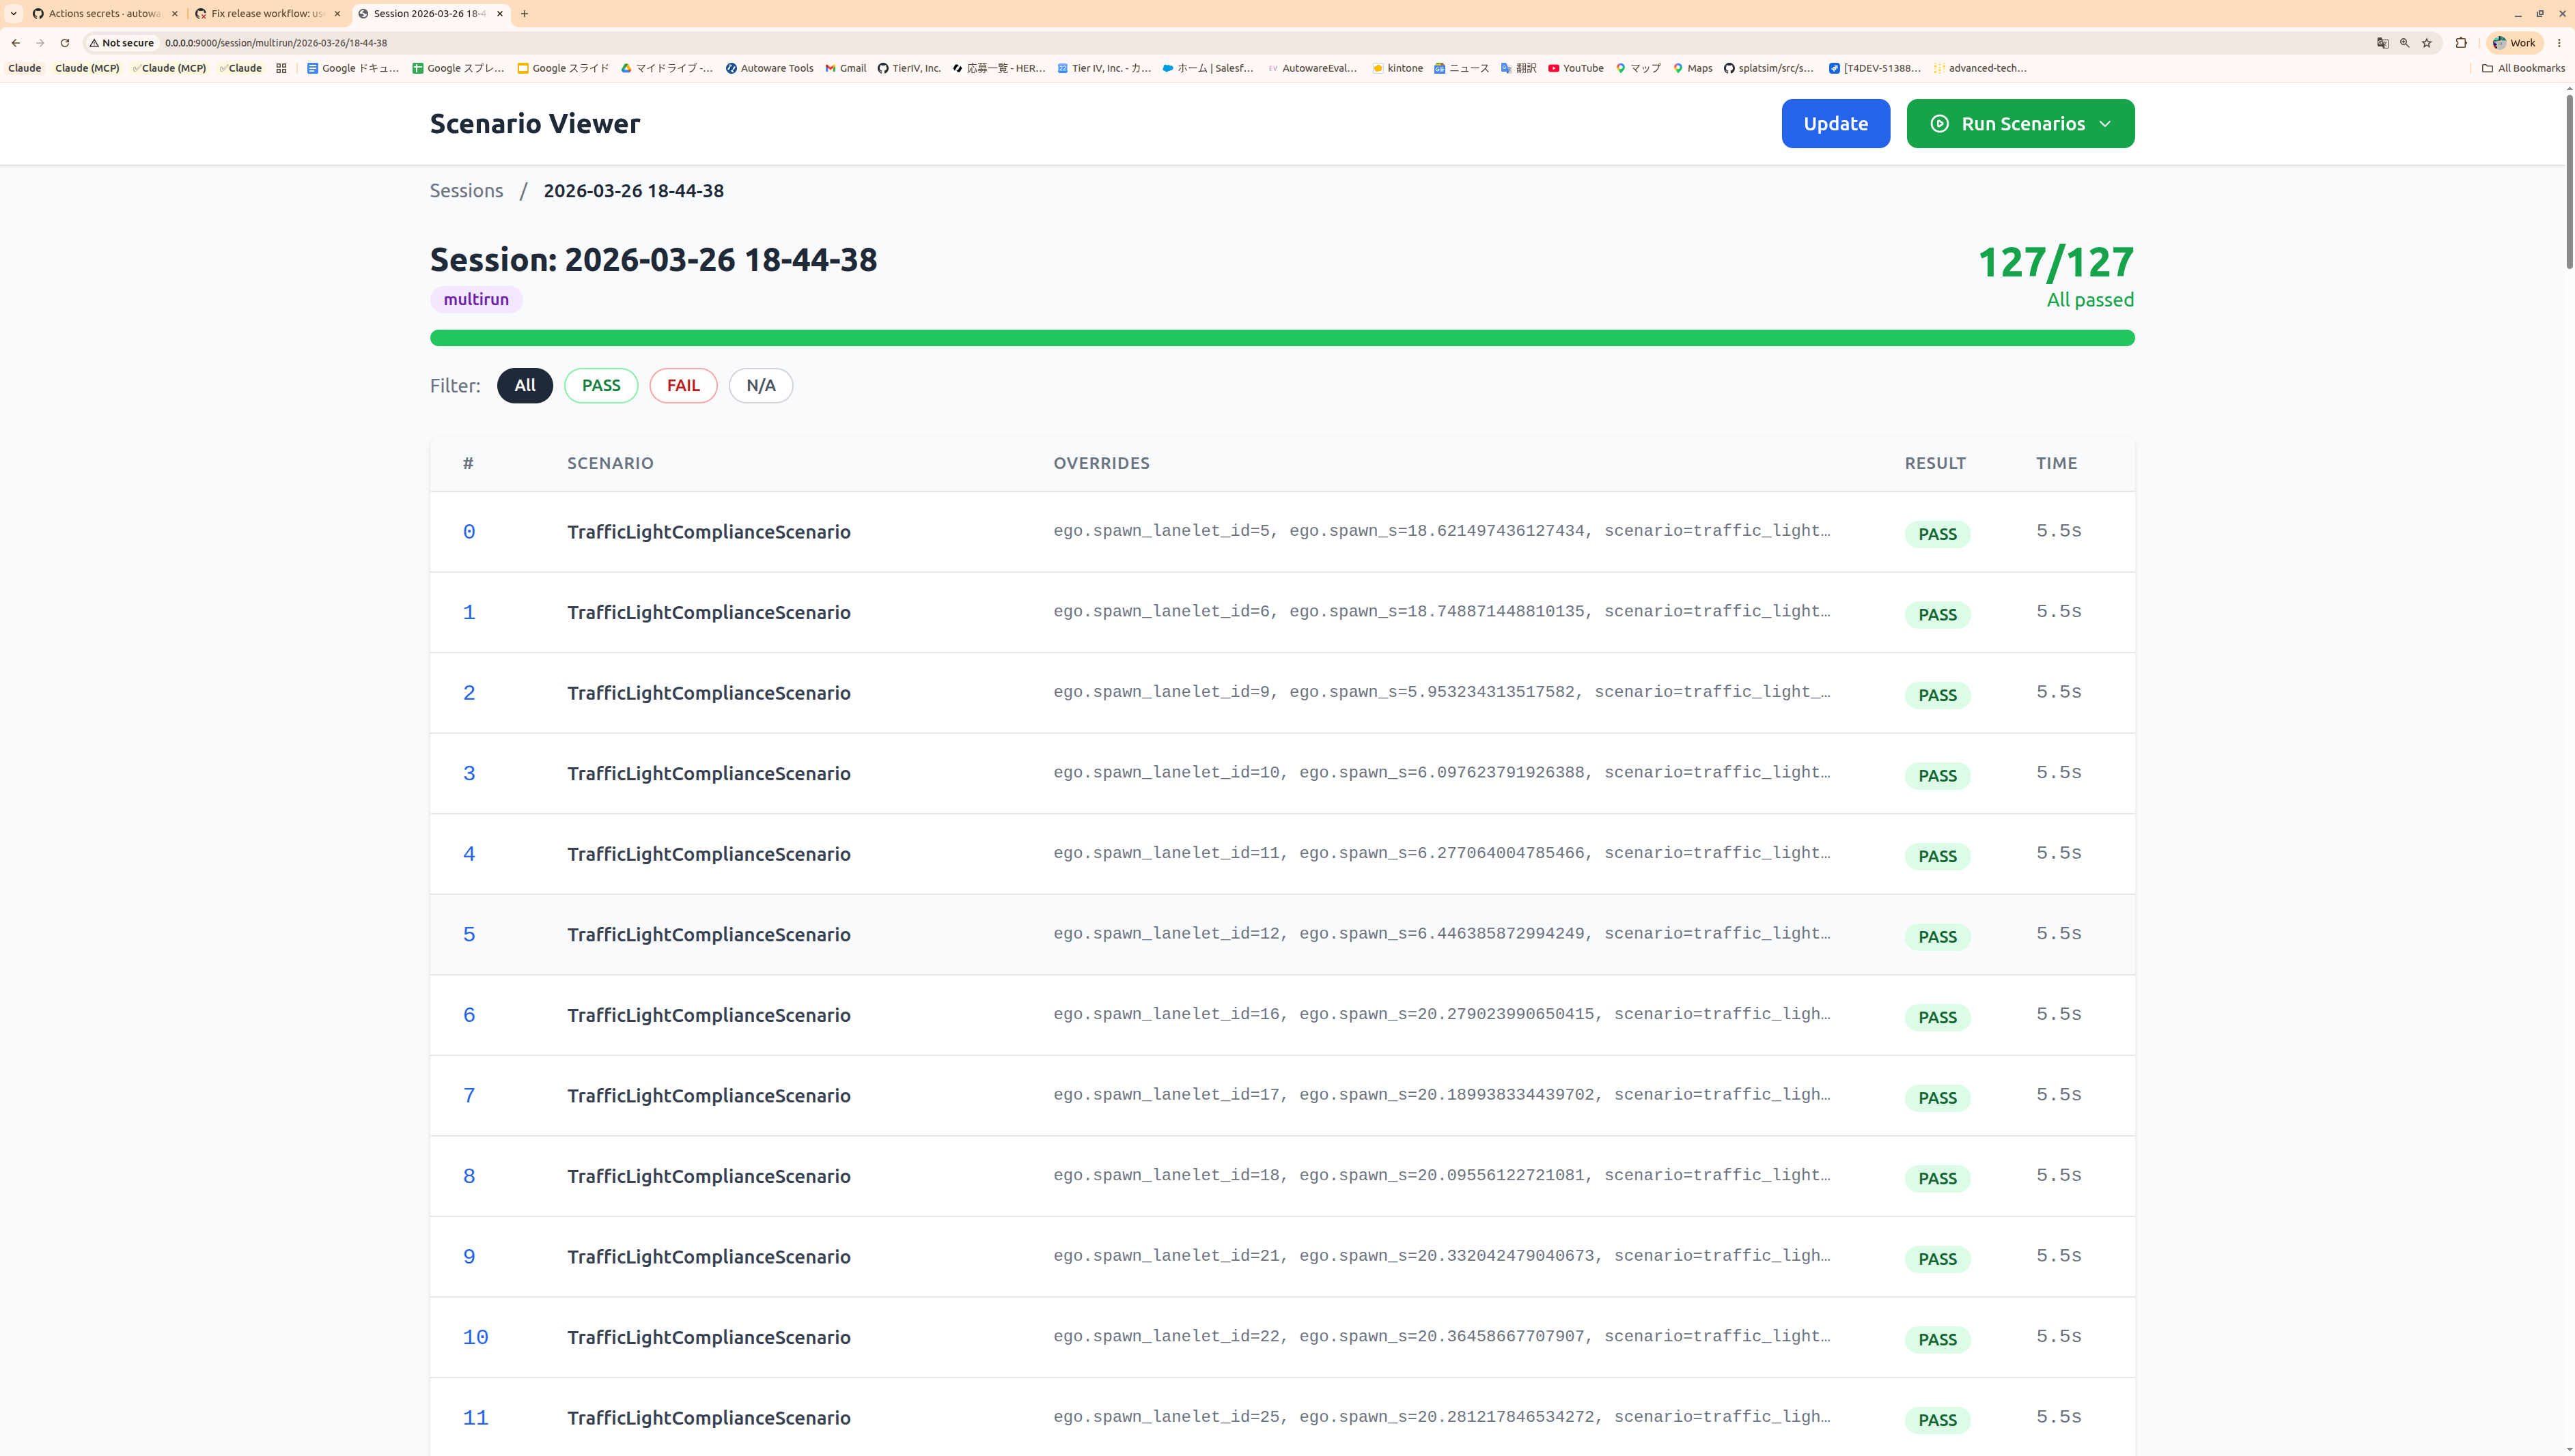Image resolution: width=2575 pixels, height=1456 pixels.
Task: Click overrides text with spawn_lanelet_id=16
Action: 1442,1014
